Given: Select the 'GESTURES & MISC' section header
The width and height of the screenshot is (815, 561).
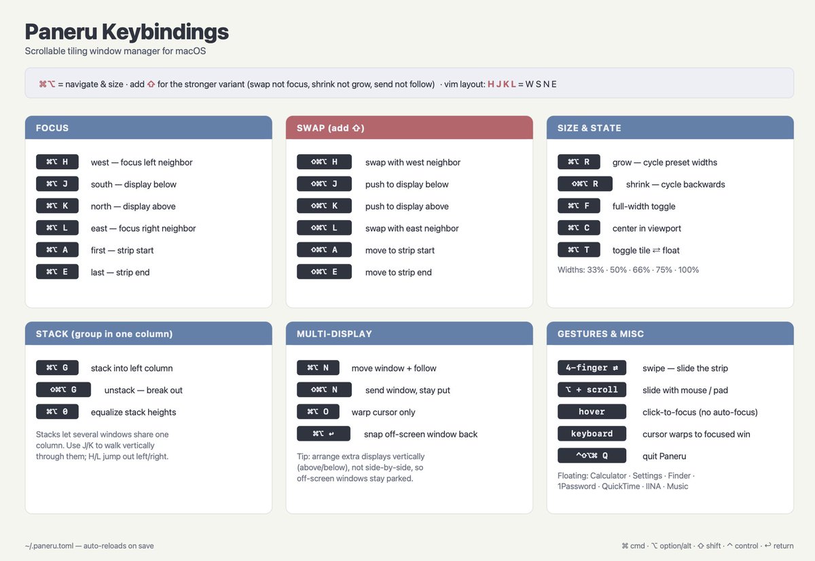Looking at the screenshot, I should coord(670,333).
